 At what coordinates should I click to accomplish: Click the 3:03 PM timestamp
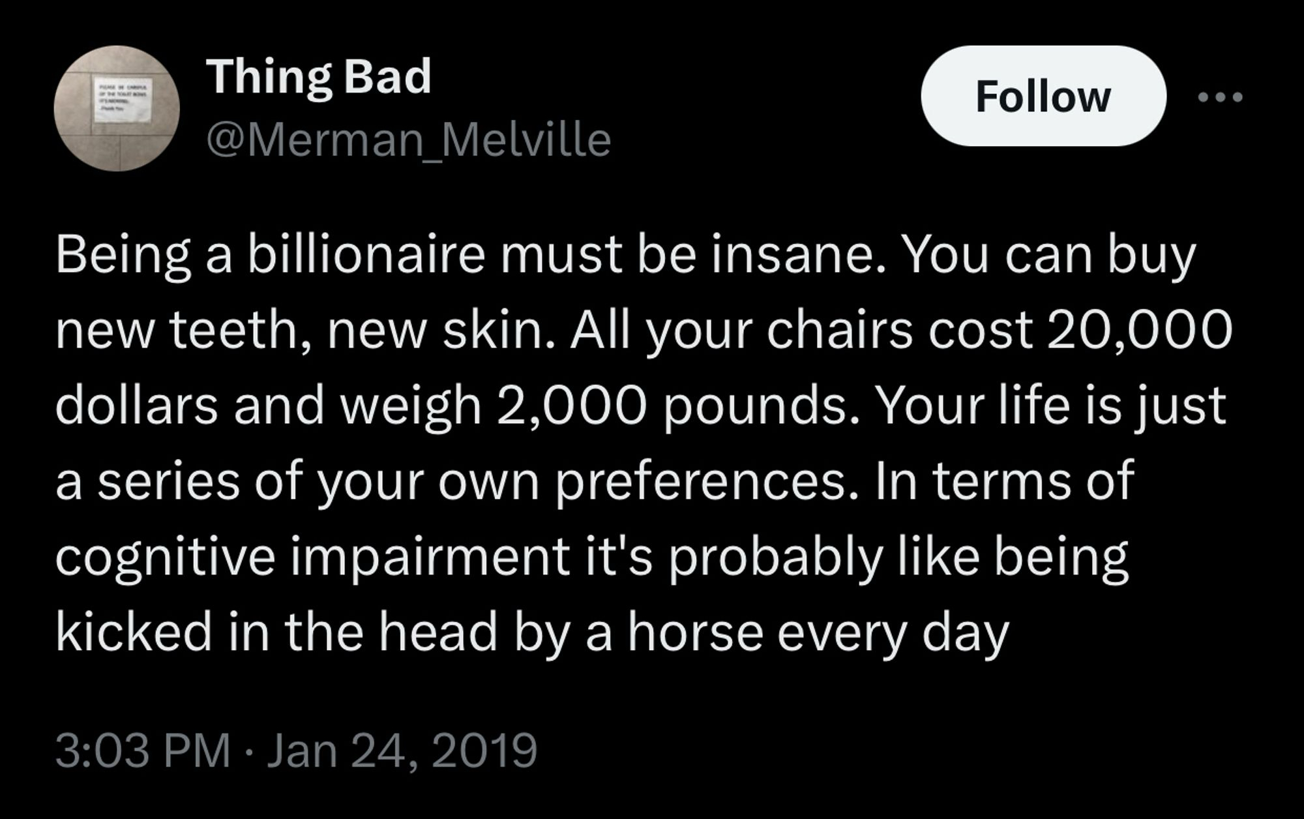point(143,751)
